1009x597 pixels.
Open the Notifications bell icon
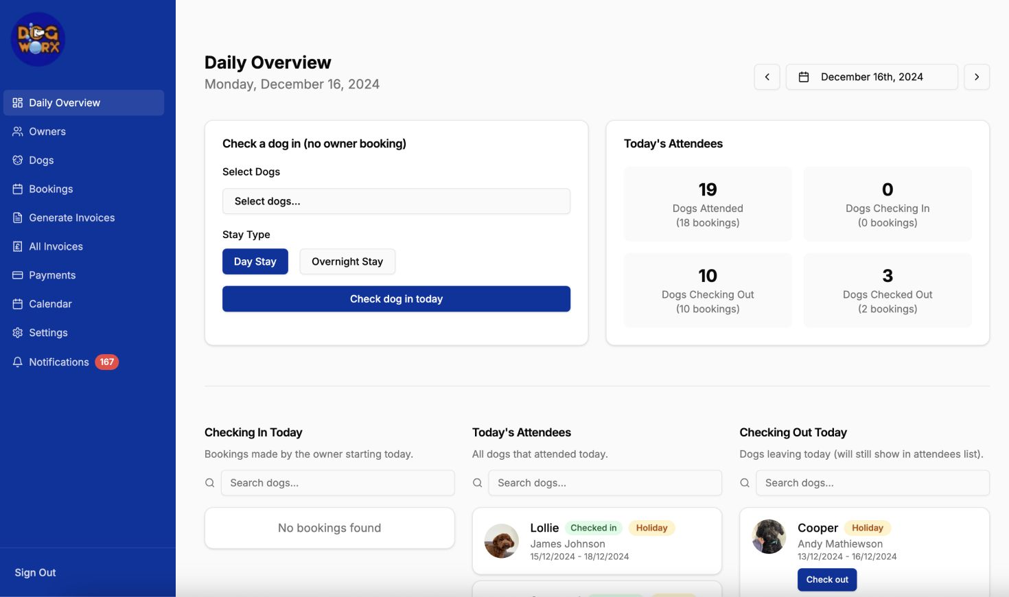[x=17, y=362]
